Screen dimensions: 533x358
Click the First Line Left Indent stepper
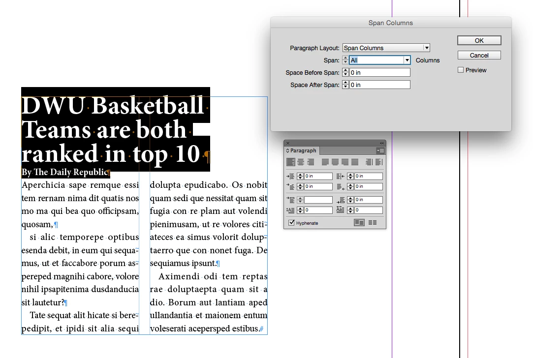point(300,186)
